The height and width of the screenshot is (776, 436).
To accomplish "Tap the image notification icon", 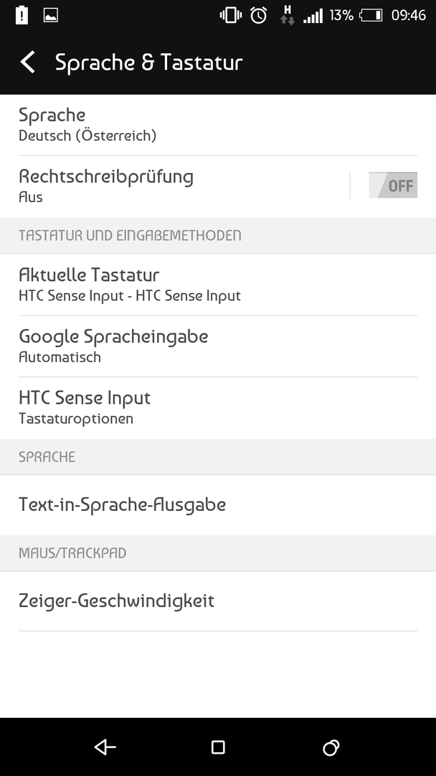I will click(x=51, y=15).
